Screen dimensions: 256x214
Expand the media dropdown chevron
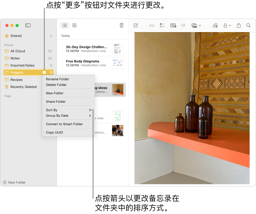pos(200,26)
